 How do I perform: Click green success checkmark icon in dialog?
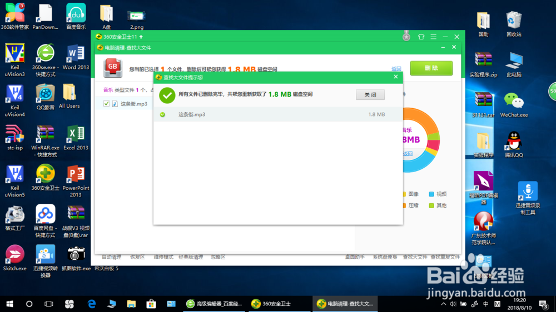tap(167, 95)
